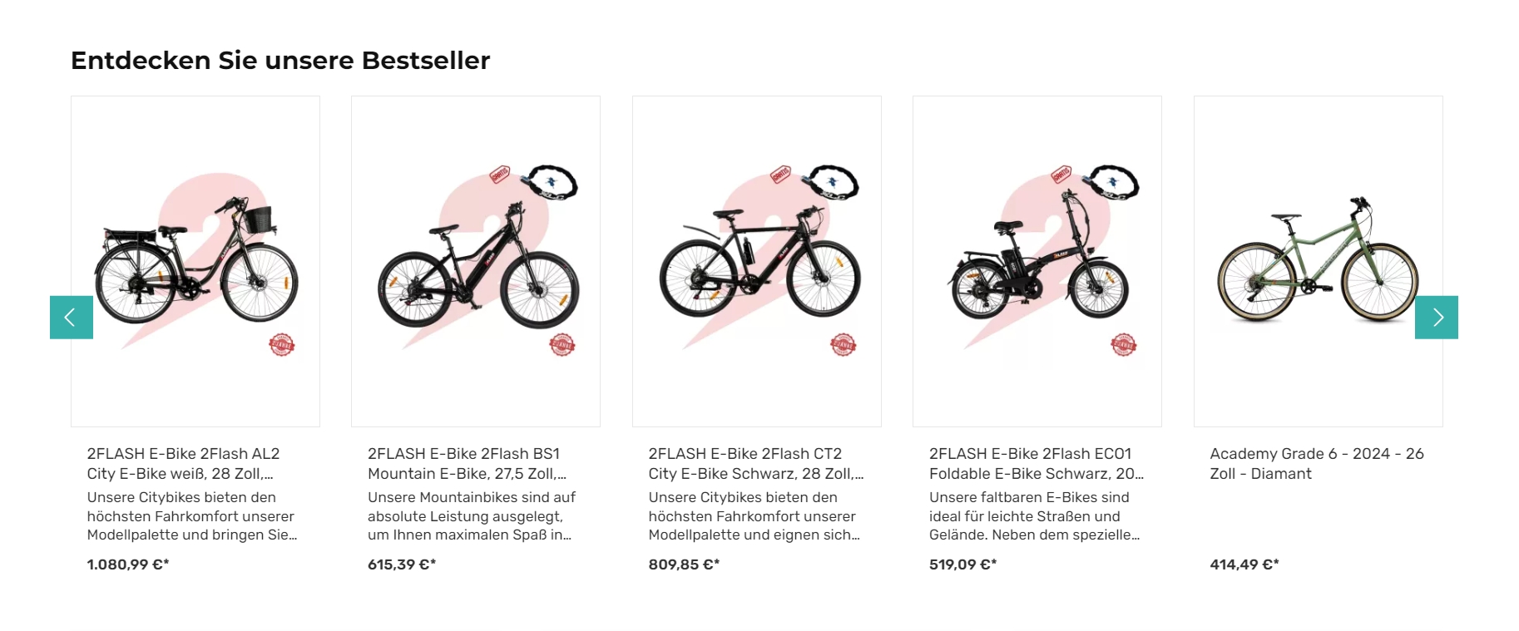Open the 2FLASH E-Bike 2Flash BS1 title link
The height and width of the screenshot is (631, 1519).
tap(468, 464)
